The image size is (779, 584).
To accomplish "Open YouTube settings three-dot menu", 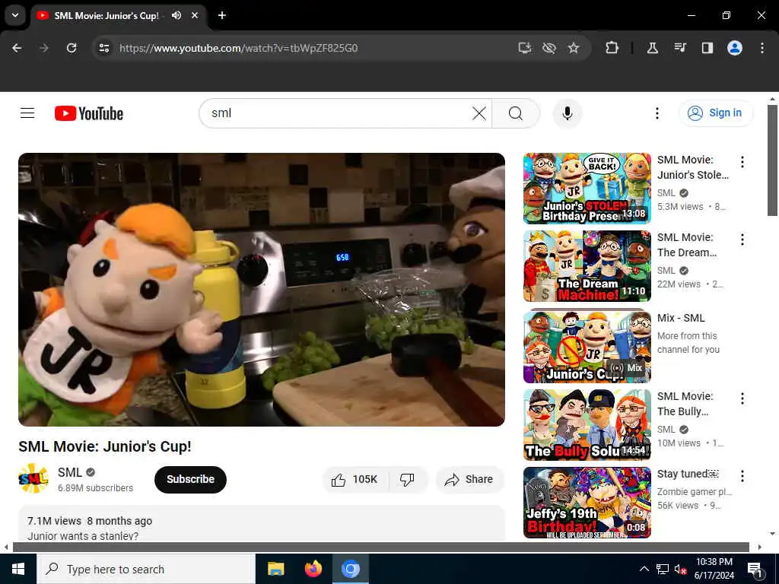I will coord(657,113).
